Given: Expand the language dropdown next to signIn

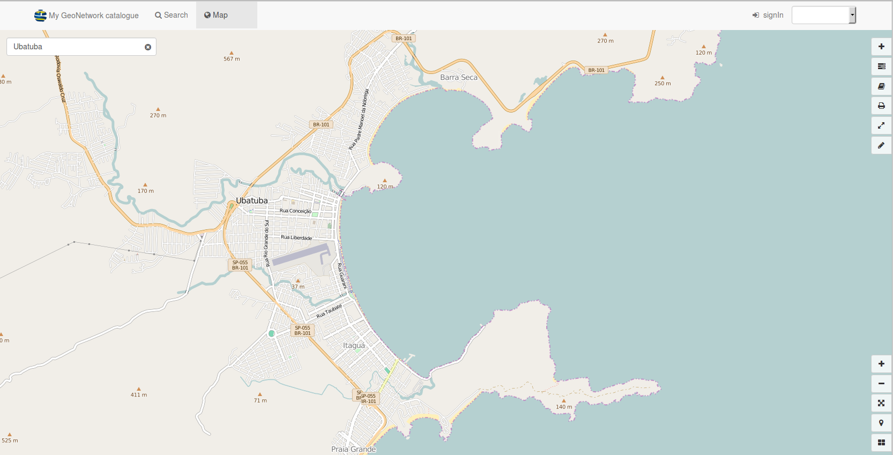Looking at the screenshot, I should point(852,15).
